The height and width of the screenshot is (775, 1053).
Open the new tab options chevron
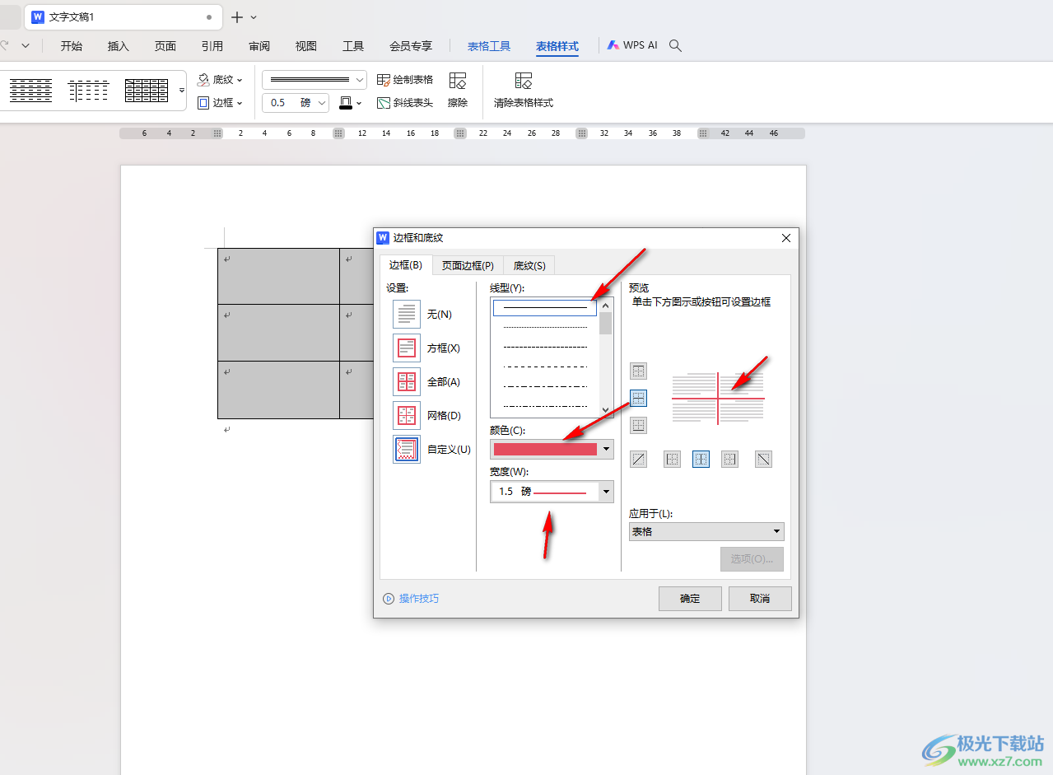click(x=254, y=17)
